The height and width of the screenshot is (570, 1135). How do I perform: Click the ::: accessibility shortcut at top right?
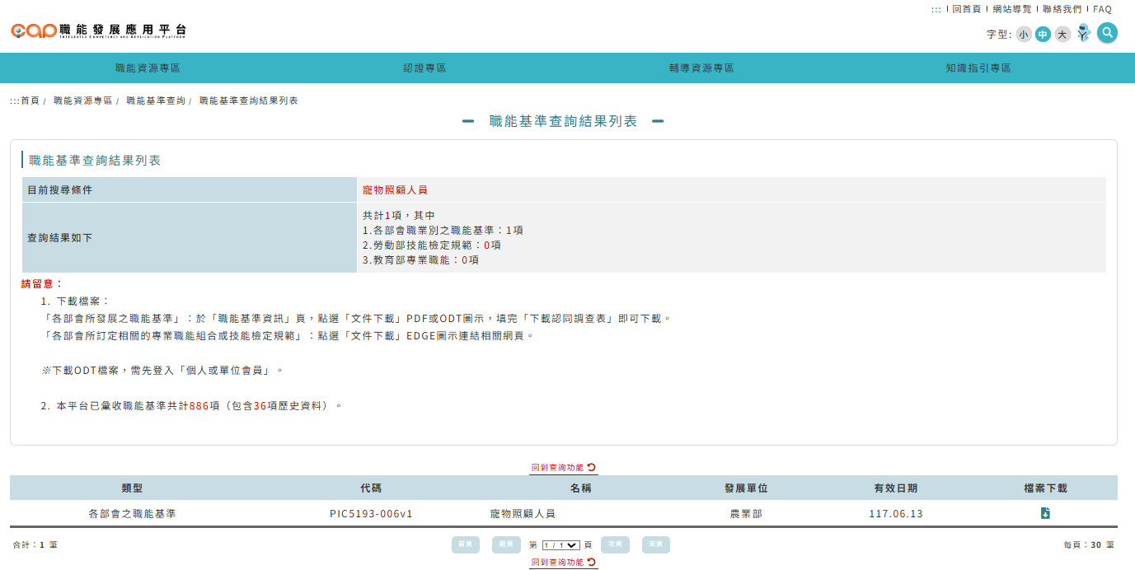pos(936,9)
